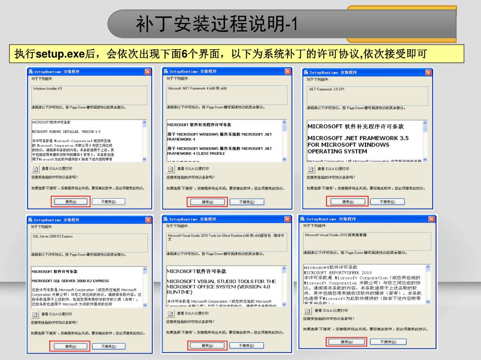This screenshot has width=481, height=360.
Task: Open printable EULA in Windows Installer 4.5 dialog
Action: [35, 169]
